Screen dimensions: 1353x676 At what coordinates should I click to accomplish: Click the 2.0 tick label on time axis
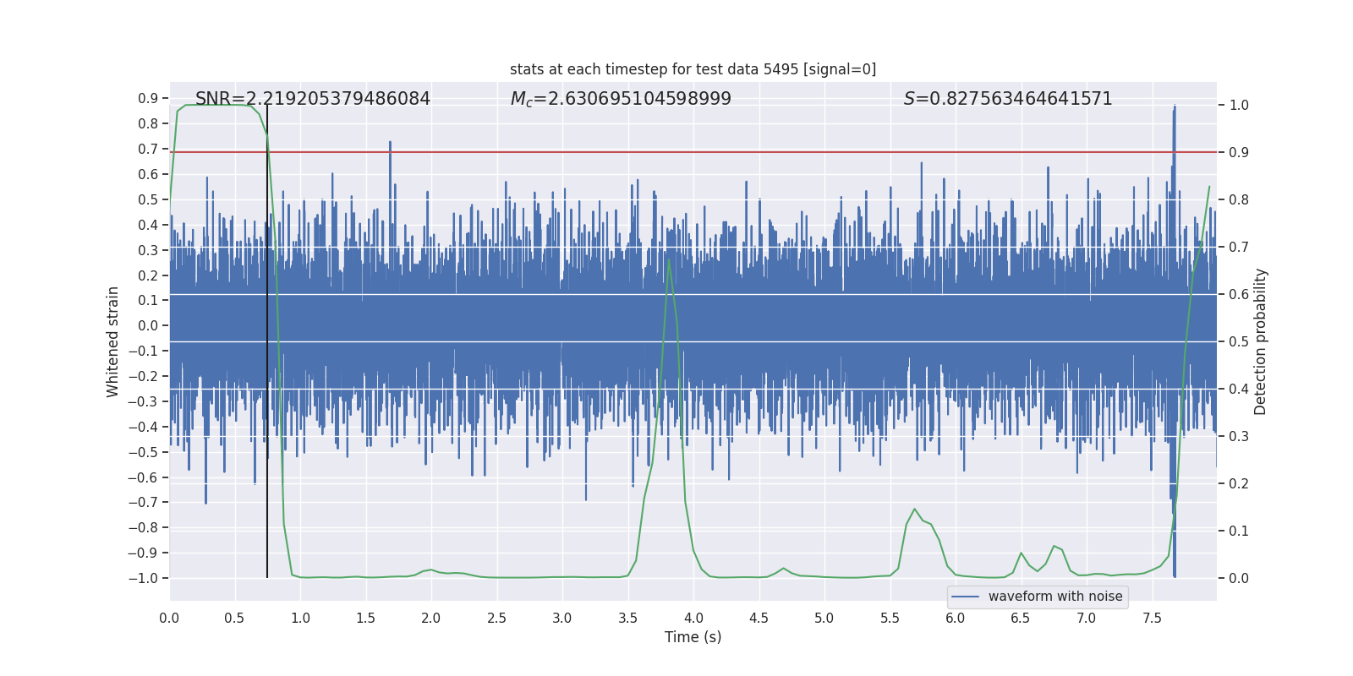pyautogui.click(x=431, y=619)
